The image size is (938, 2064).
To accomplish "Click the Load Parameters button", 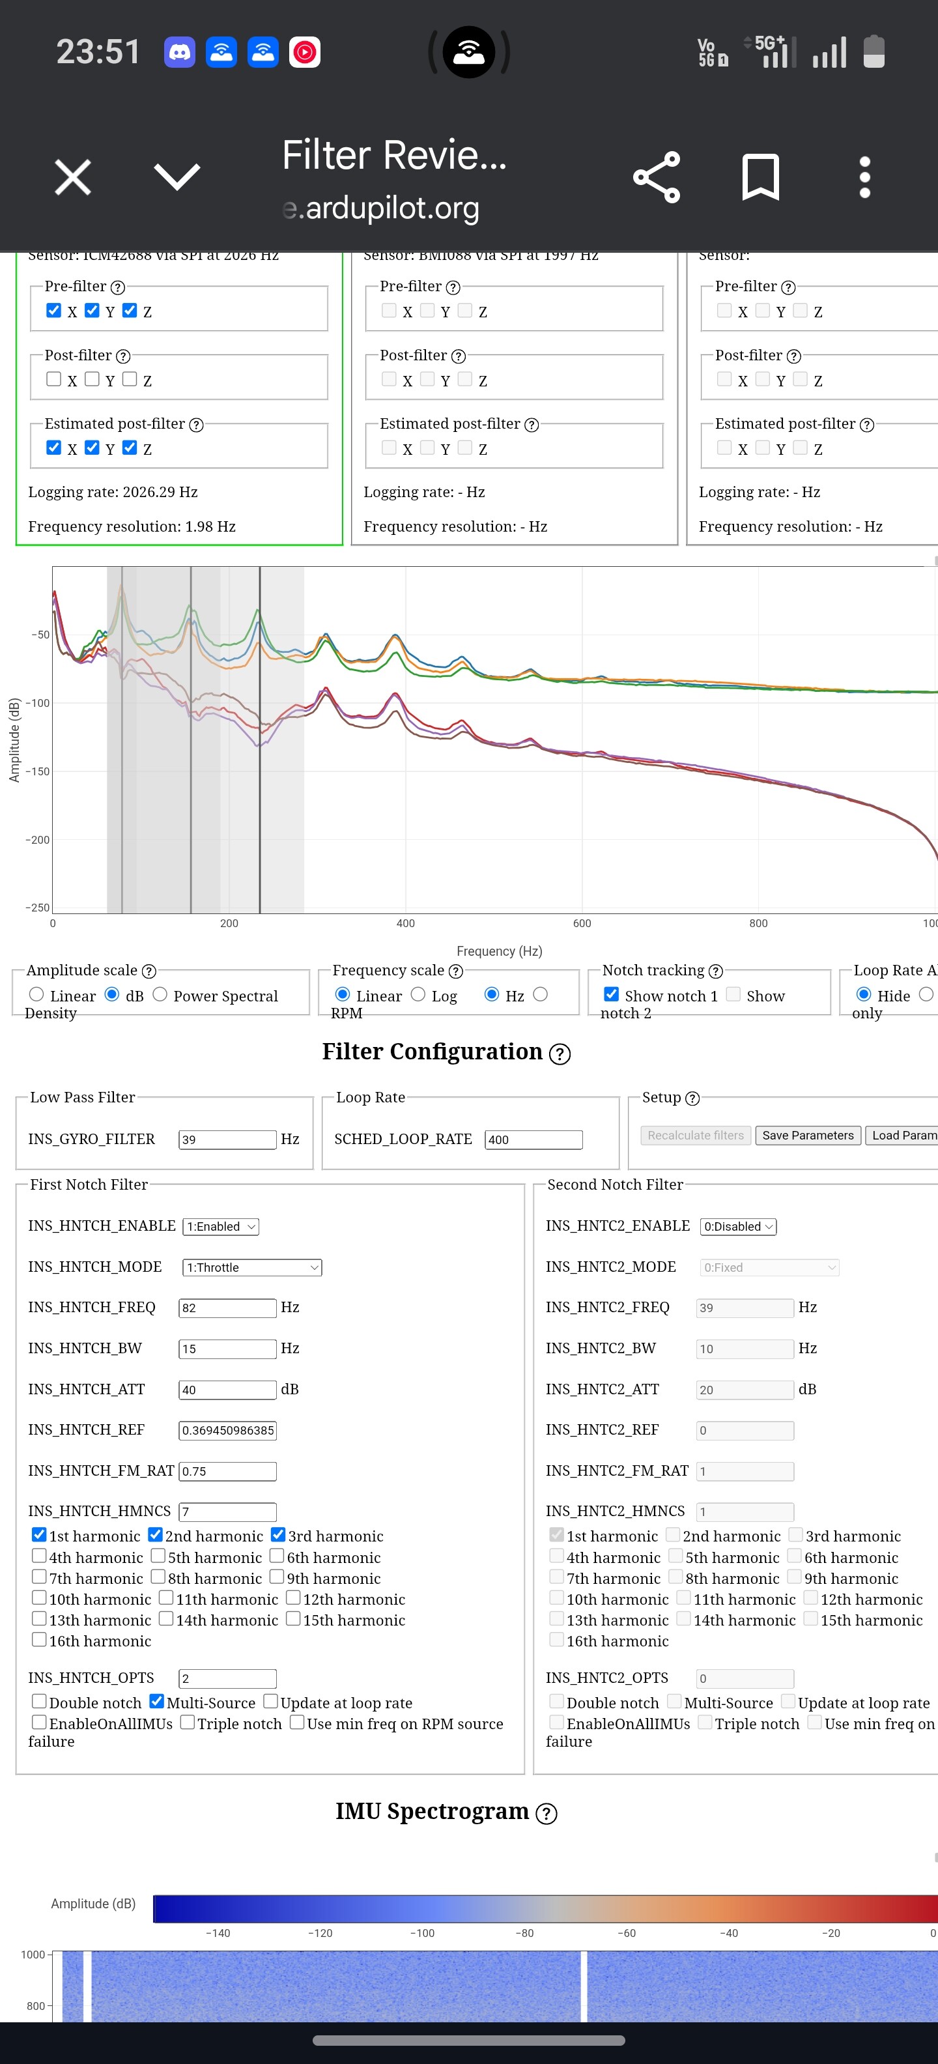I will tap(903, 1136).
